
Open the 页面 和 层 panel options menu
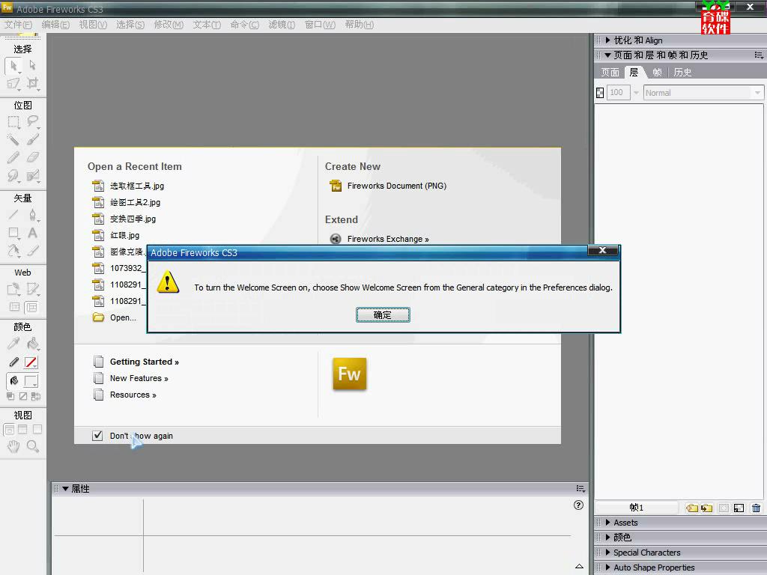tap(759, 55)
